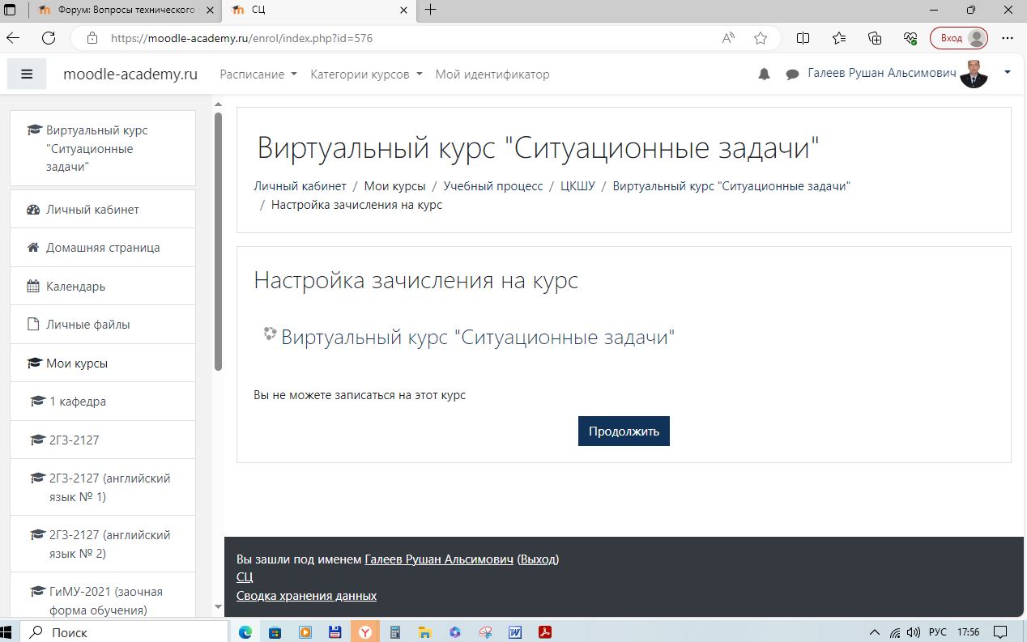Image resolution: width=1027 pixels, height=642 pixels.
Task: Click the sidebar vertical scrollbar
Action: coord(218,243)
